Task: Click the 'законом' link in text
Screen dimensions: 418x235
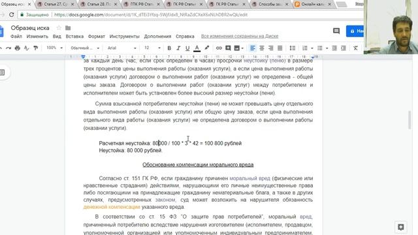Action: (x=165, y=200)
